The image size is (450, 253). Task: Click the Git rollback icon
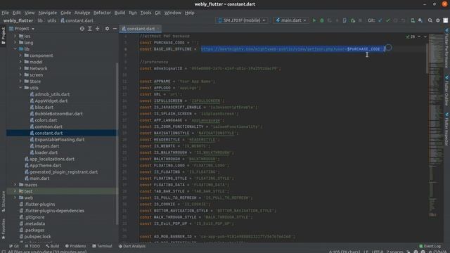click(403, 20)
